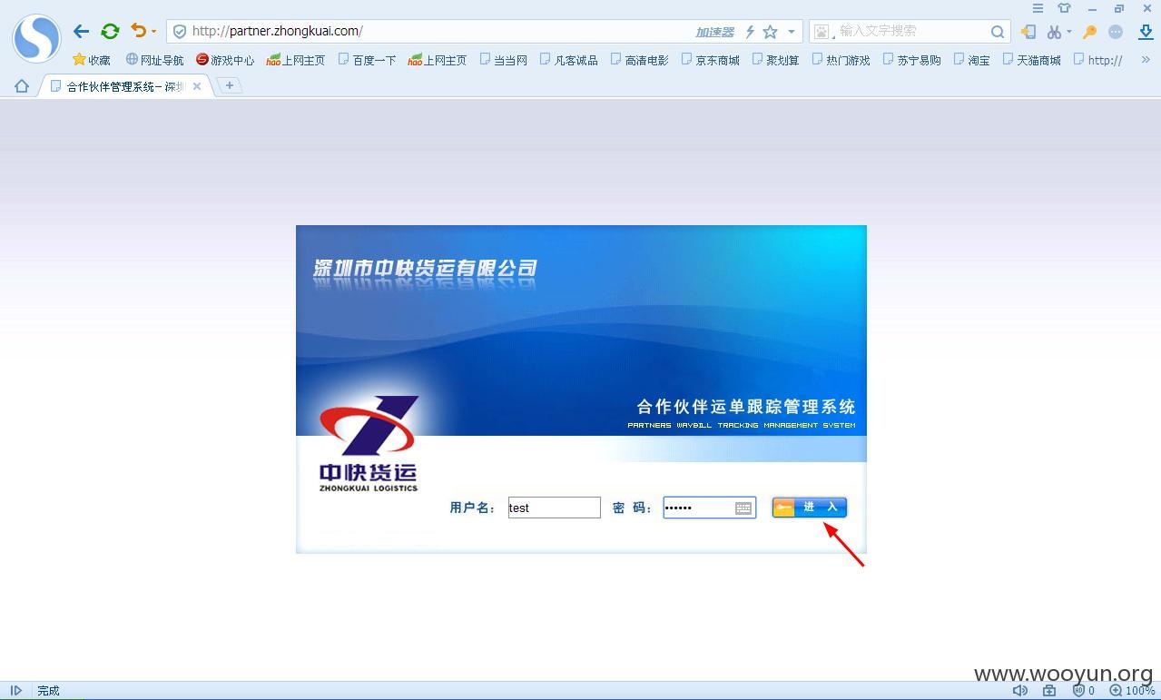Viewport: 1161px width, 700px height.
Task: Open 收藏 favorites menu
Action: [92, 60]
